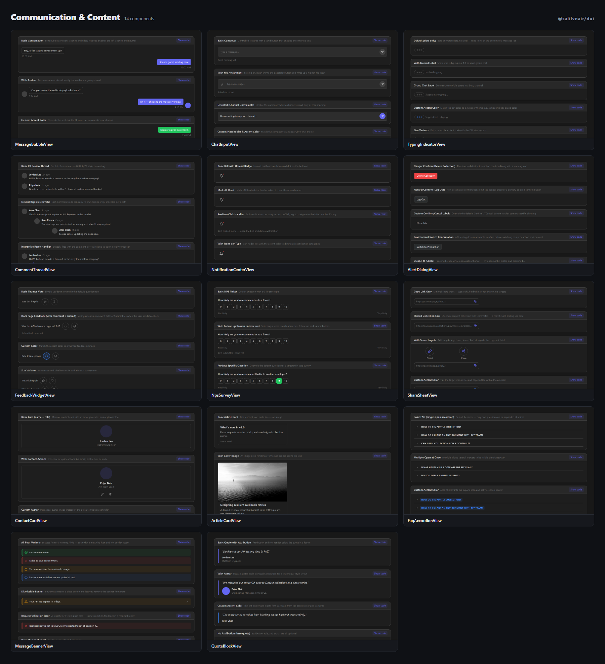Select score 7 in the Basic NPS Picker

click(266, 307)
